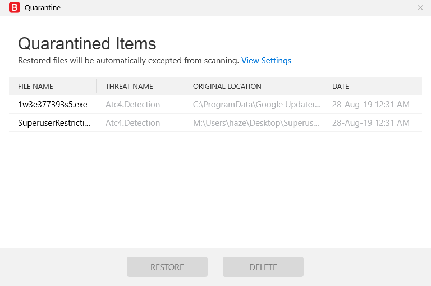The width and height of the screenshot is (431, 286).
Task: Sort by DATE column header
Action: 341,87
